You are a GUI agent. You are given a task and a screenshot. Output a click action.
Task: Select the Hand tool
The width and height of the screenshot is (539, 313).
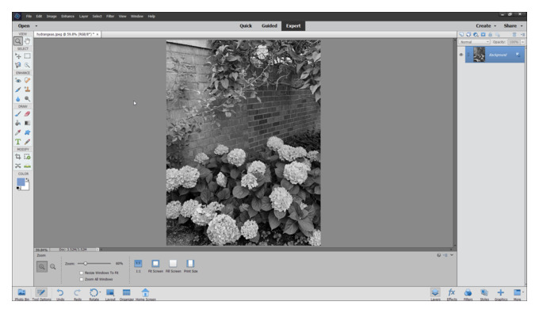28,41
